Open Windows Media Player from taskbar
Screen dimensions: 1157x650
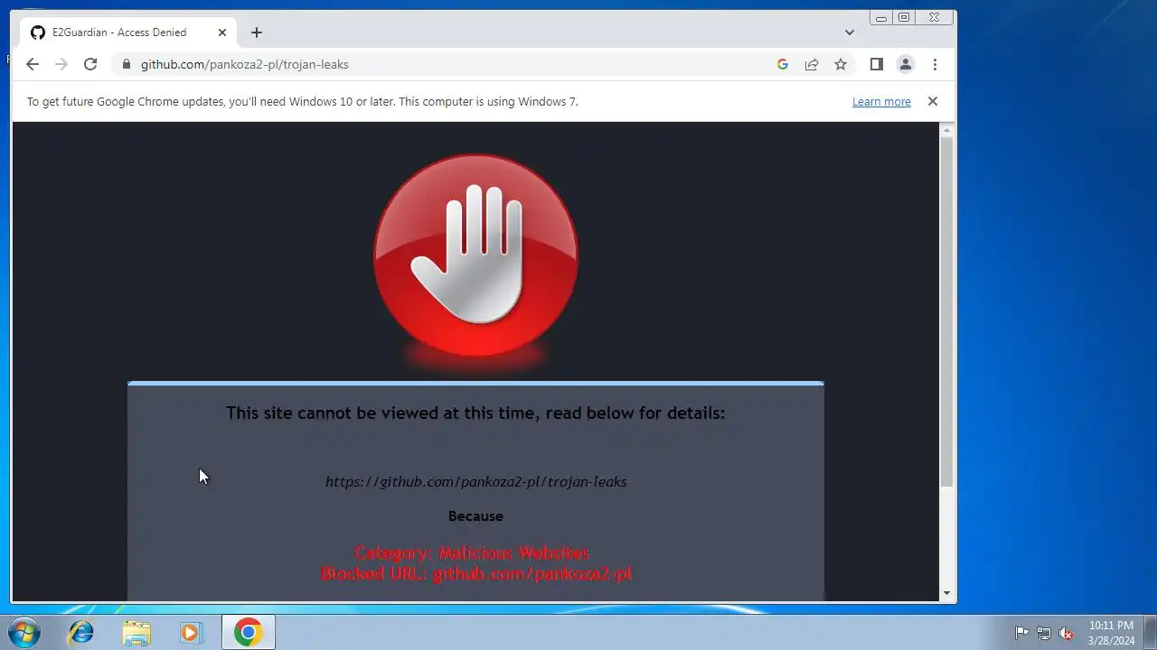[x=192, y=632]
